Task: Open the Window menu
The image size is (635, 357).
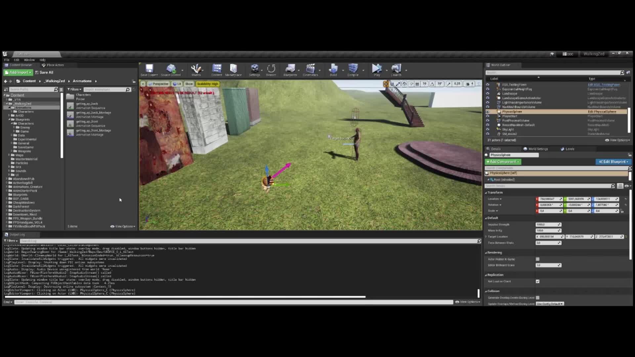Action: click(29, 60)
